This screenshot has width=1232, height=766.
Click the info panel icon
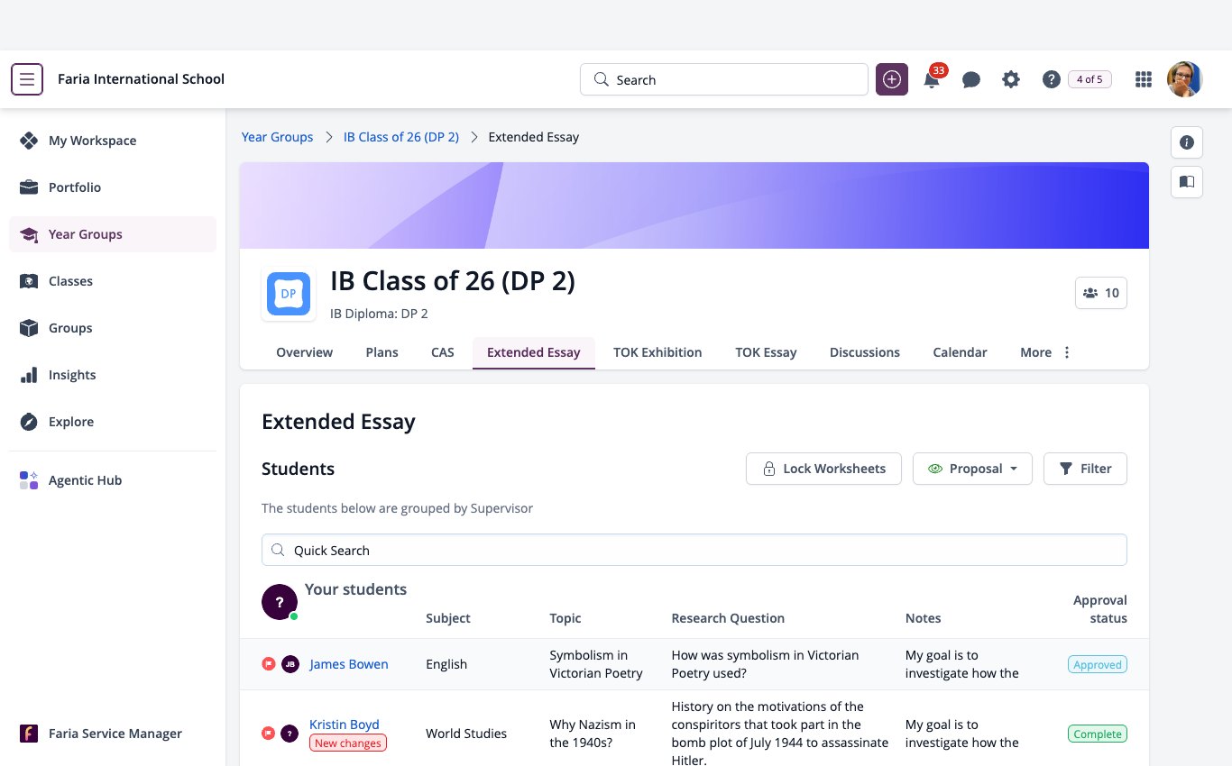click(x=1187, y=142)
